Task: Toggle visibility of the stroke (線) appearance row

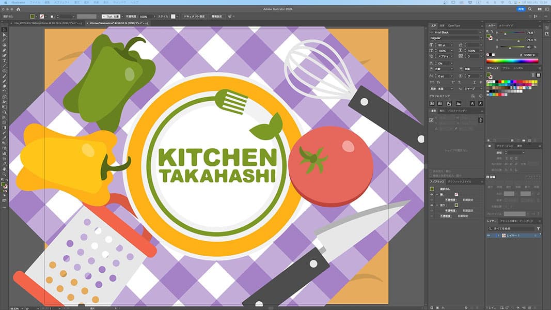Action: click(432, 194)
